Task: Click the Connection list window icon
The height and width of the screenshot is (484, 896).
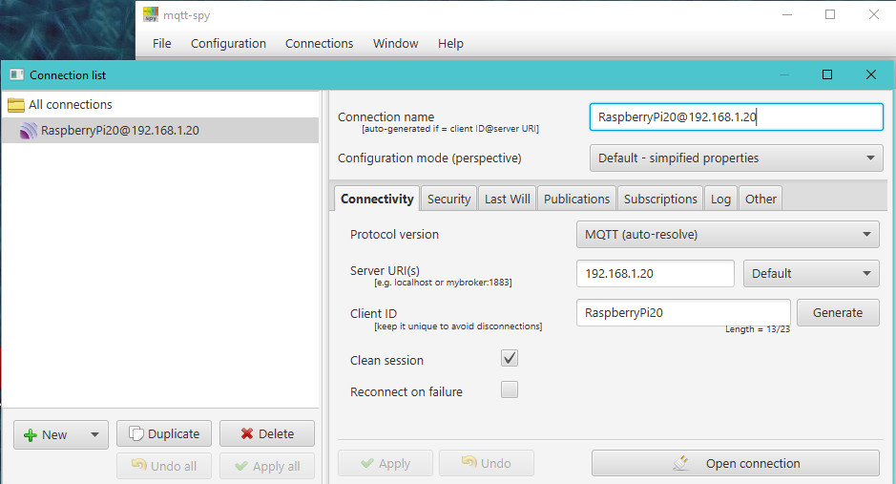Action: pyautogui.click(x=16, y=74)
